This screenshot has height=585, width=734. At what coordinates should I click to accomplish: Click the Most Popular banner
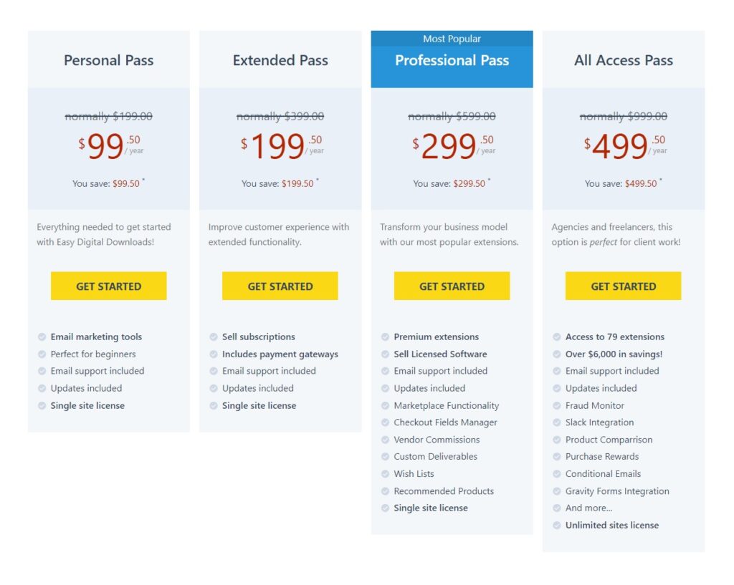[x=452, y=39]
